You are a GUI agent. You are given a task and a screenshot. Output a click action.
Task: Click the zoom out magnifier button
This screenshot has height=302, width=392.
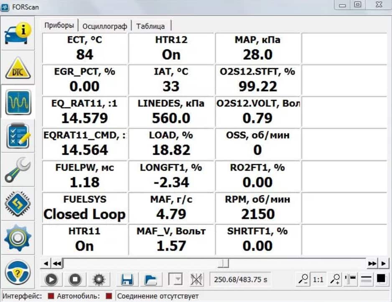coord(302,279)
